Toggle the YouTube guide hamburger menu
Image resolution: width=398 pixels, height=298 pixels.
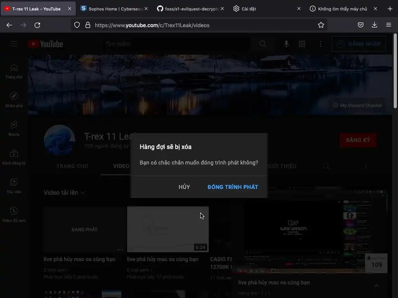click(x=14, y=44)
